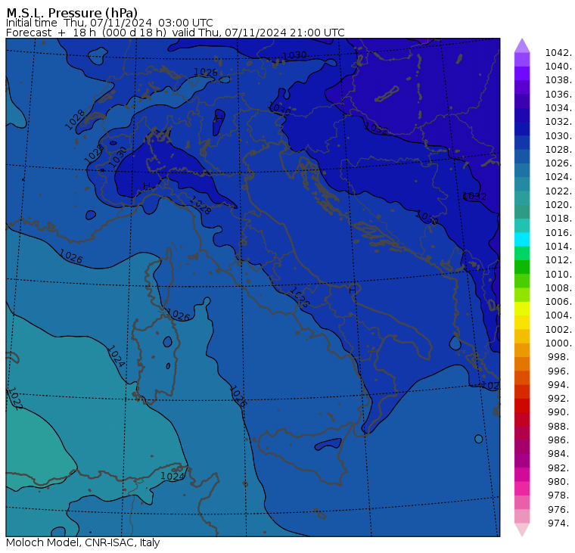The height and width of the screenshot is (553, 575).
Task: Pick the light violet arrow atop the legend
Action: [x=522, y=45]
